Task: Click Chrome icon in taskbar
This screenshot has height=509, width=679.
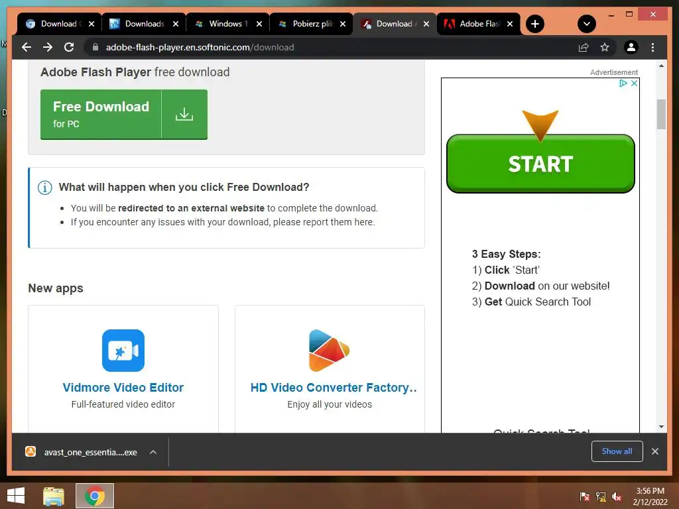Action: click(95, 496)
